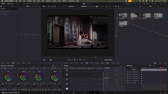This screenshot has height=94, width=168.
Task: Click the Spotlight search icon in menu bar
Action: [x=150, y=1]
